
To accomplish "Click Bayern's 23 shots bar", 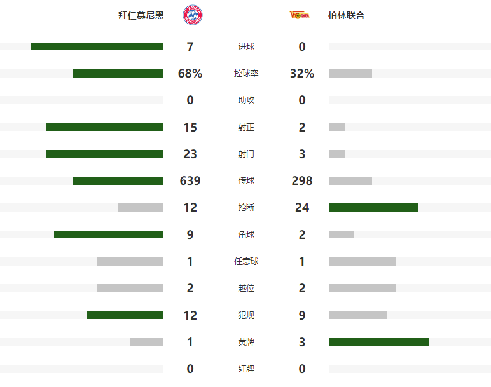I will (x=104, y=154).
